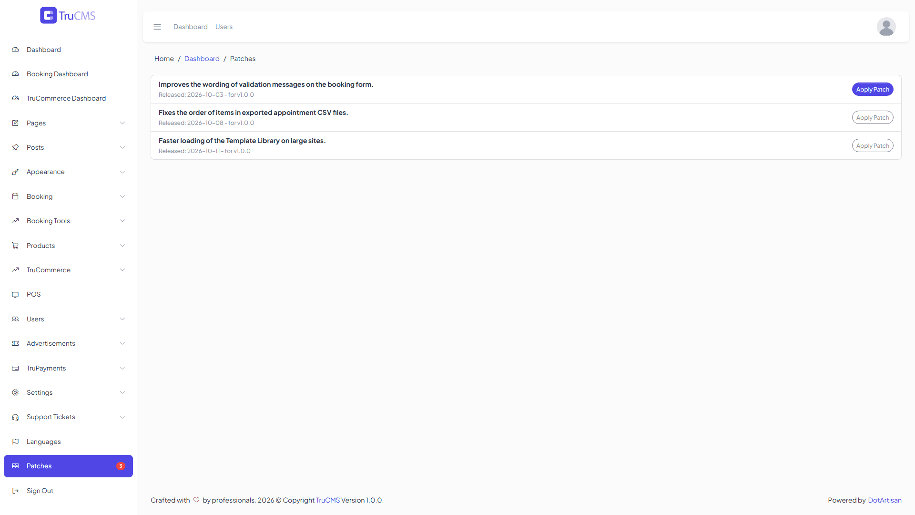Click Dashboard in the breadcrumb
Image resolution: width=915 pixels, height=515 pixels.
[202, 59]
